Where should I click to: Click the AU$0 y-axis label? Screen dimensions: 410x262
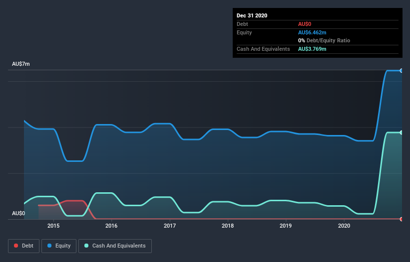18,213
